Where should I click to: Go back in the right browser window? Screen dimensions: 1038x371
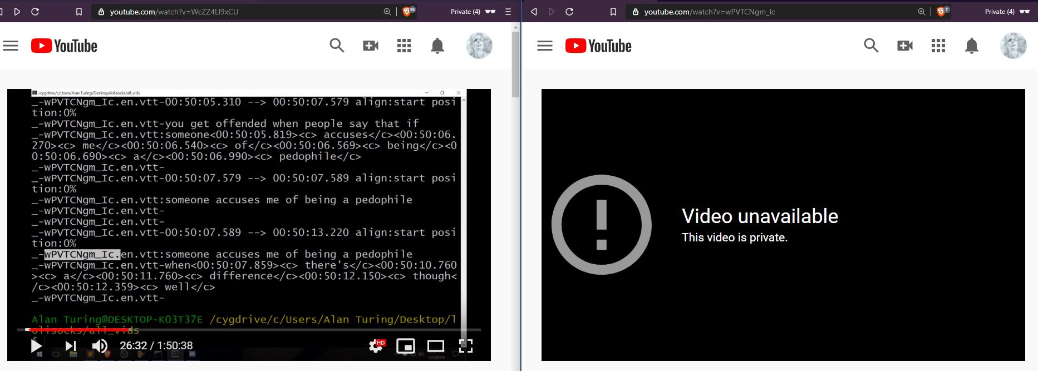(x=534, y=12)
